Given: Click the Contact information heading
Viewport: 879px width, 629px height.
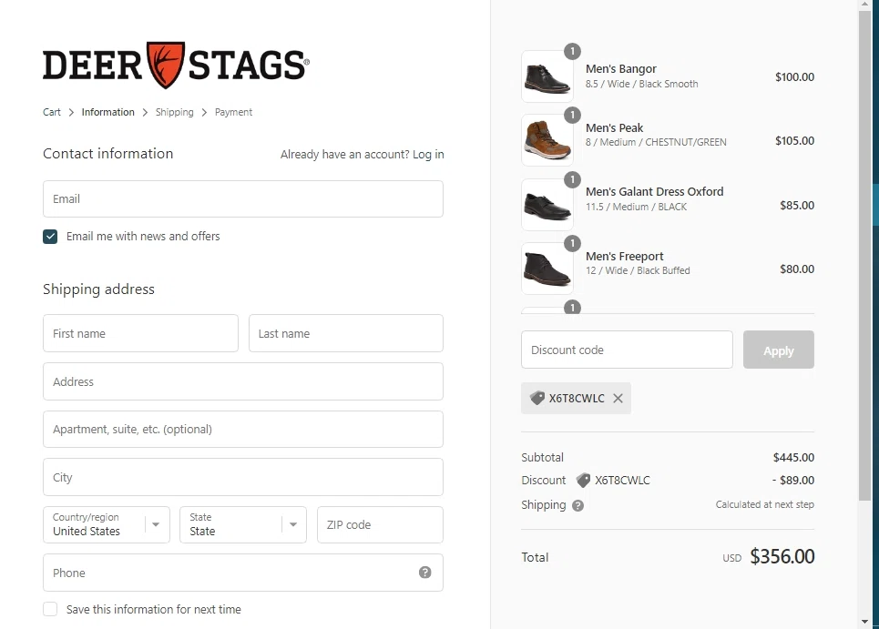Looking at the screenshot, I should [108, 154].
